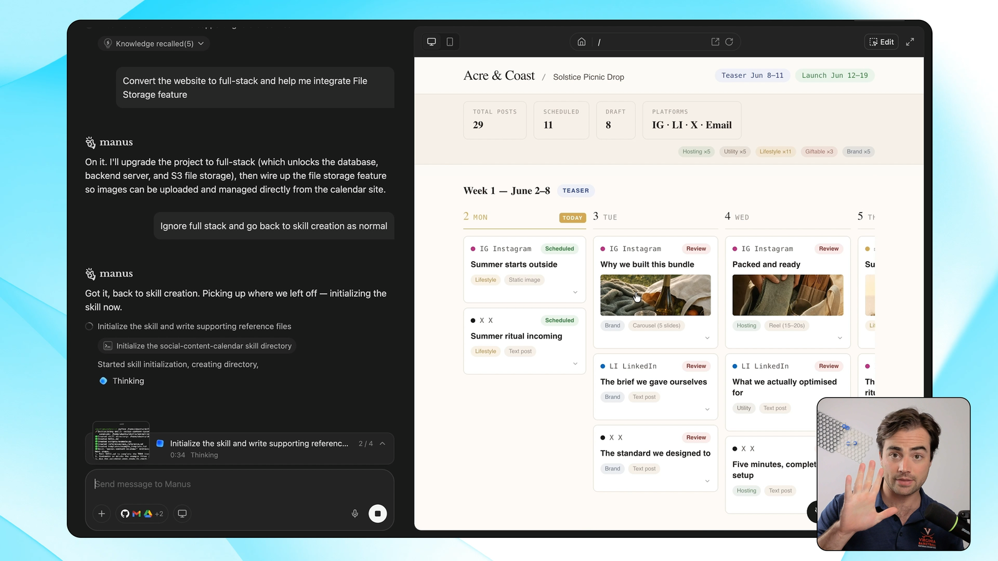Expand Summer ritual incoming card
The height and width of the screenshot is (561, 998).
575,364
